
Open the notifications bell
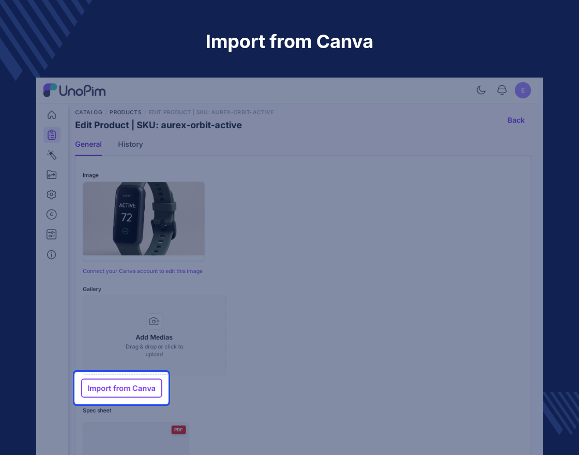click(502, 90)
